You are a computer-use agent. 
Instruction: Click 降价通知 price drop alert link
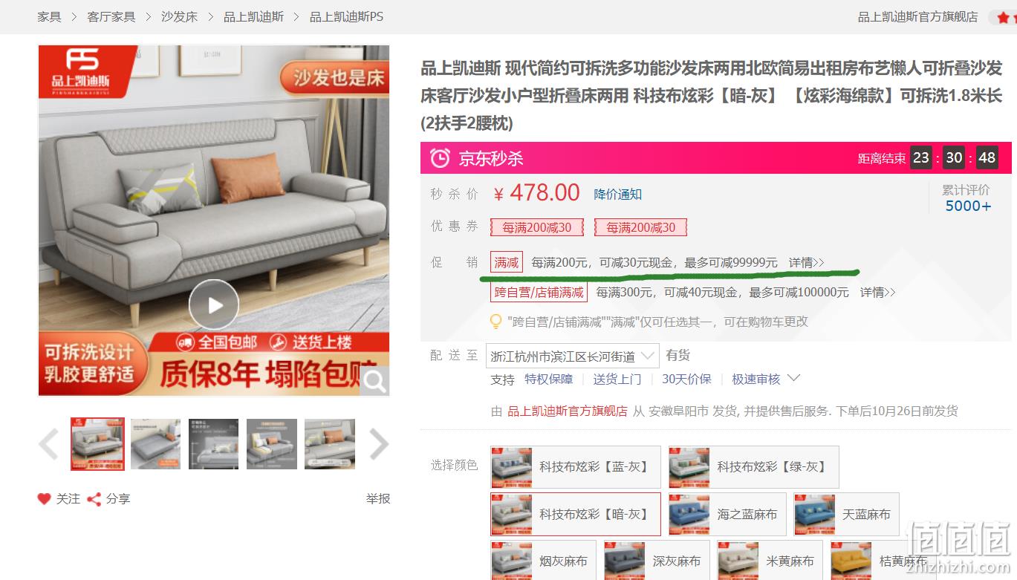[618, 194]
